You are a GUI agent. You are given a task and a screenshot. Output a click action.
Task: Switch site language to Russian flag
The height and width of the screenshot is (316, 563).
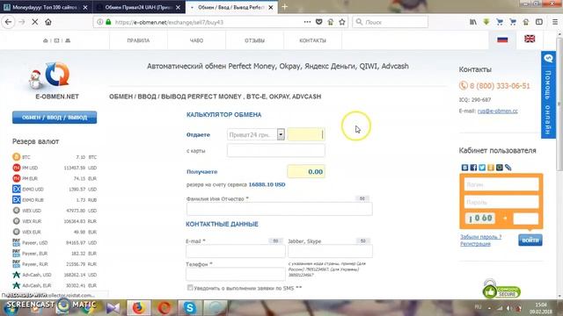[x=502, y=39]
